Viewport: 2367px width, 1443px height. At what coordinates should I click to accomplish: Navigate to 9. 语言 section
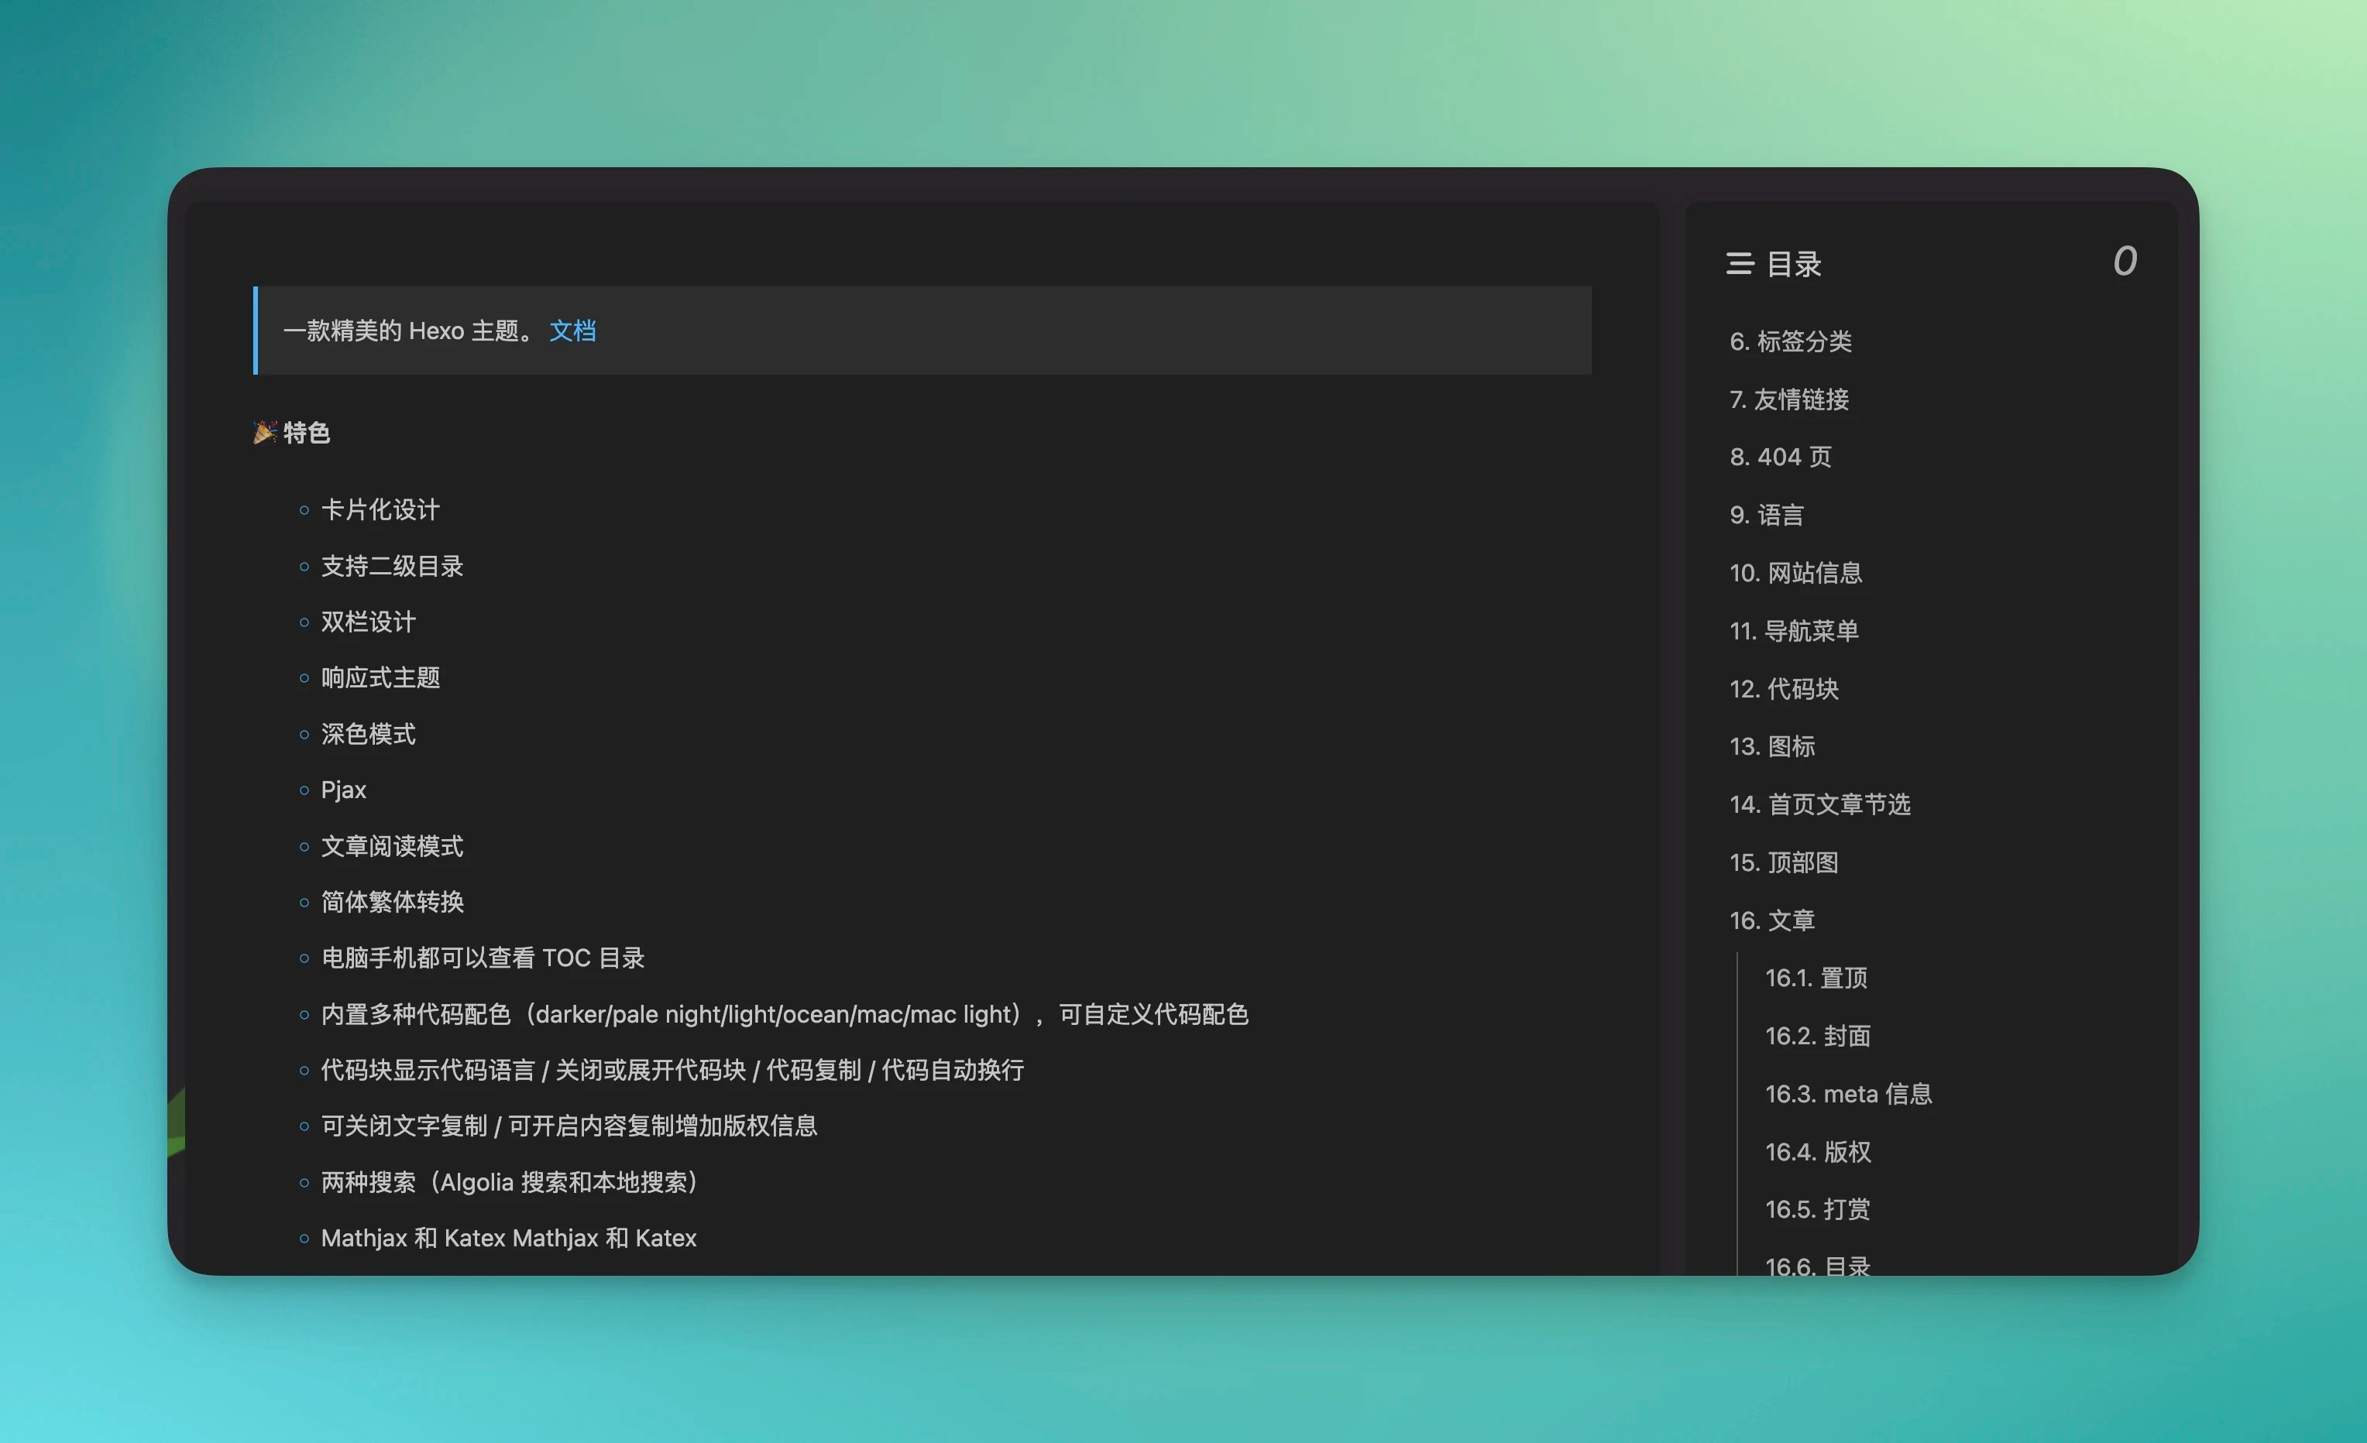1766,516
